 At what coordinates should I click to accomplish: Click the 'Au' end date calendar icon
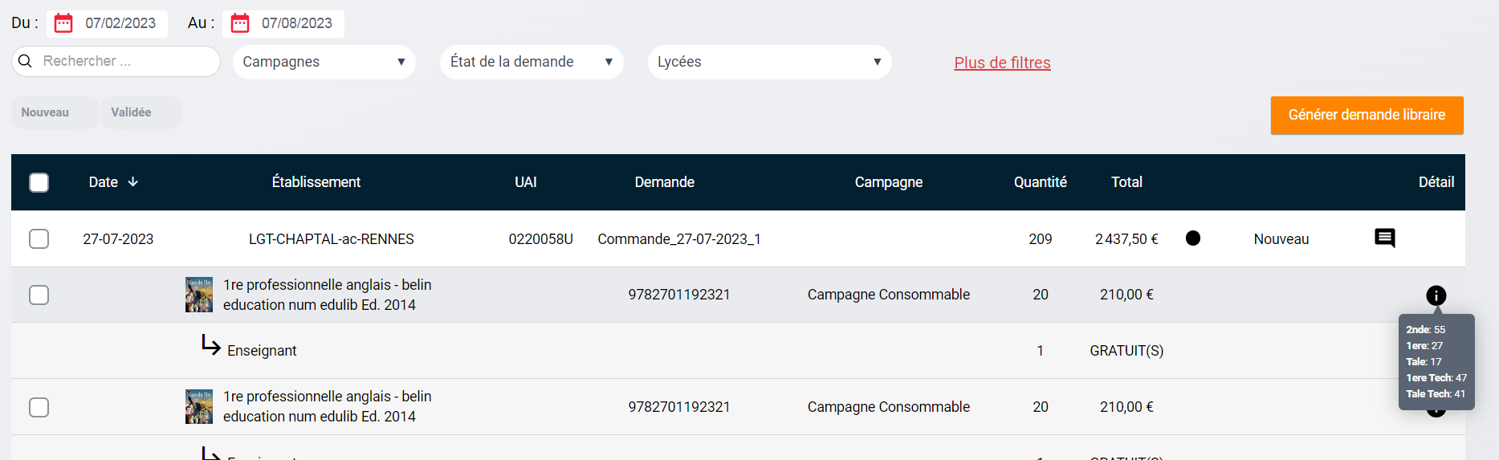point(240,23)
